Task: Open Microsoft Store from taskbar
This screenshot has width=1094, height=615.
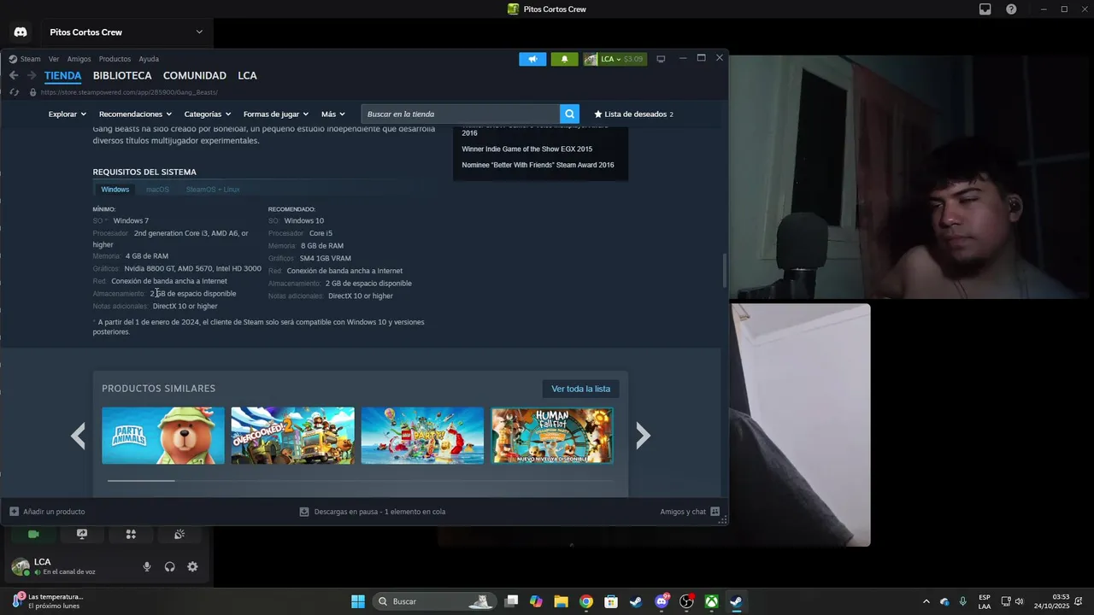Action: click(611, 601)
